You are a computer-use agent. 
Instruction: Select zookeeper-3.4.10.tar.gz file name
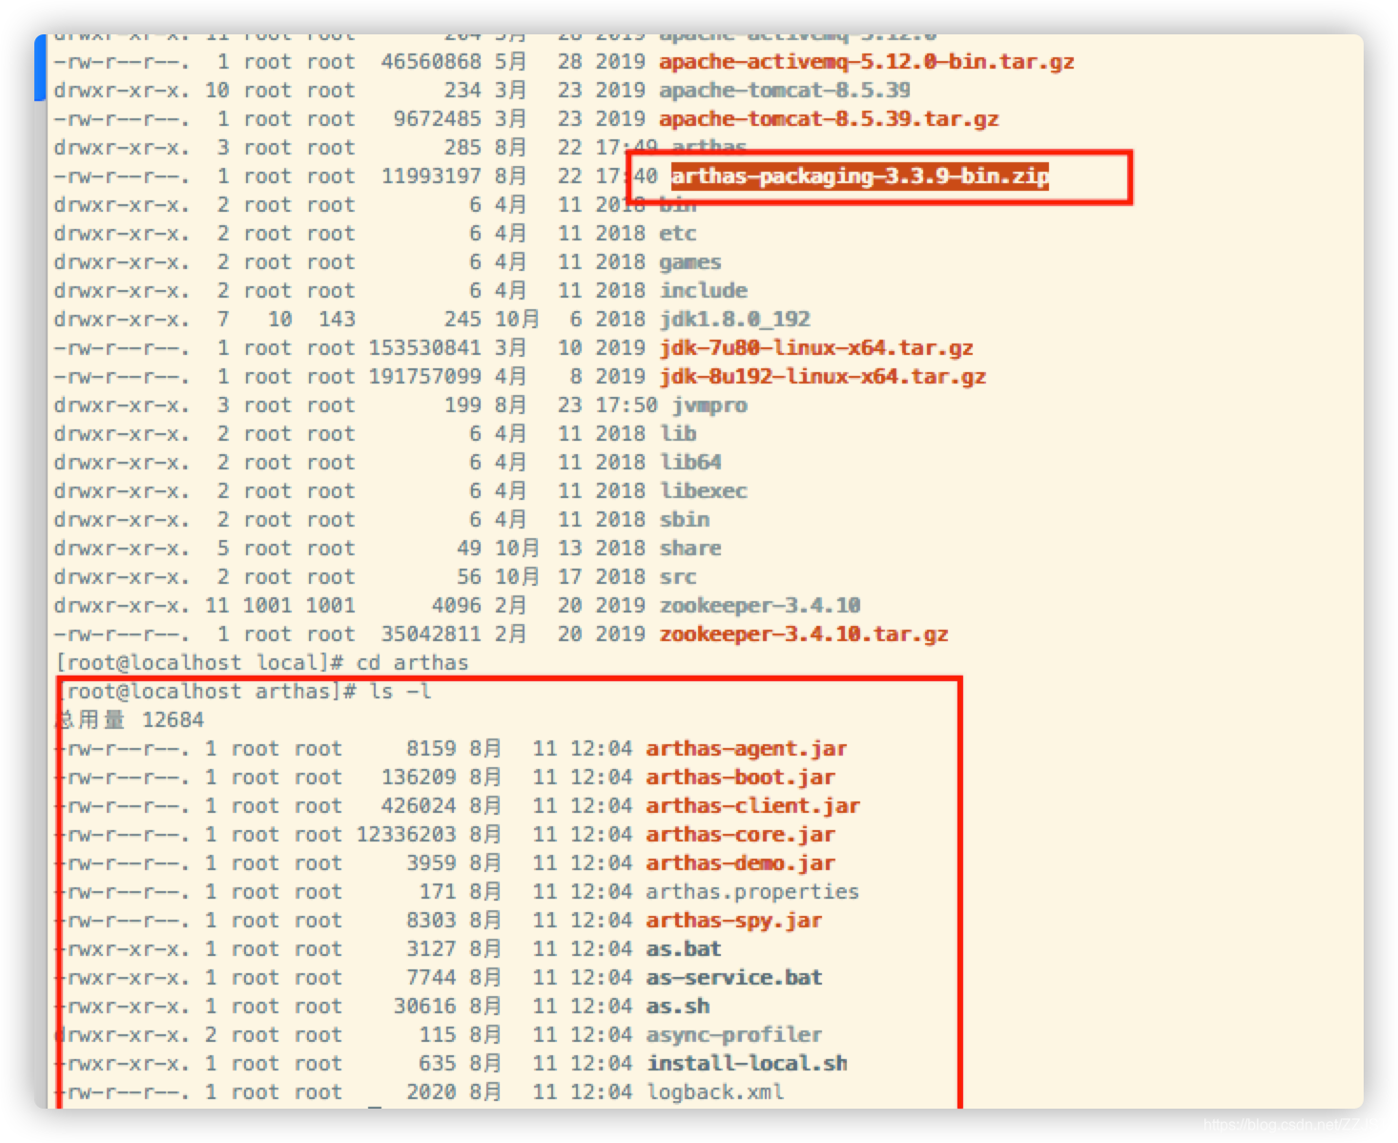[803, 634]
